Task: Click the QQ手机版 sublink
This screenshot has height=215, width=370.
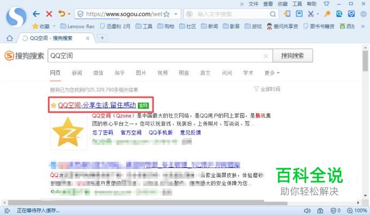Action: tap(161, 133)
